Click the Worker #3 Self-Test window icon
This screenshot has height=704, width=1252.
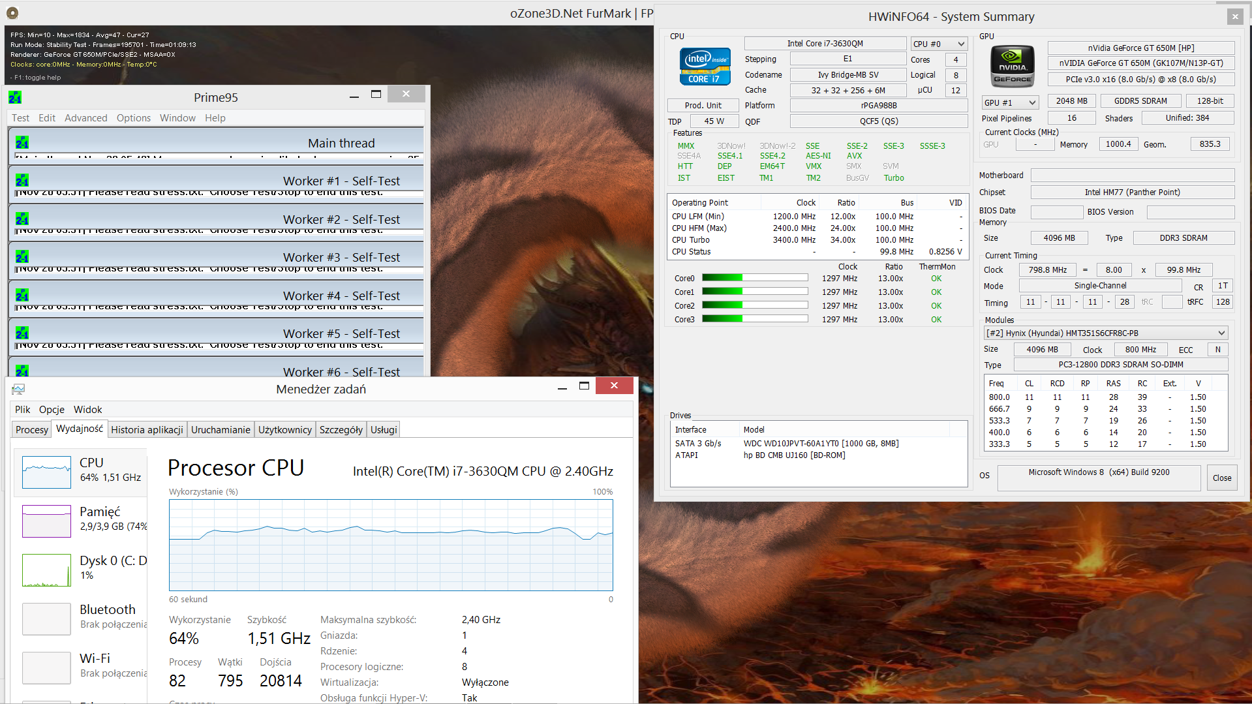(22, 257)
